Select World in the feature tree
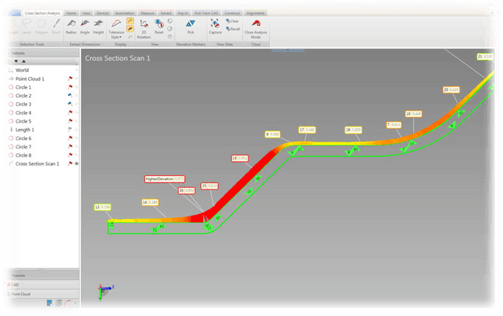The width and height of the screenshot is (503, 316). coord(22,70)
